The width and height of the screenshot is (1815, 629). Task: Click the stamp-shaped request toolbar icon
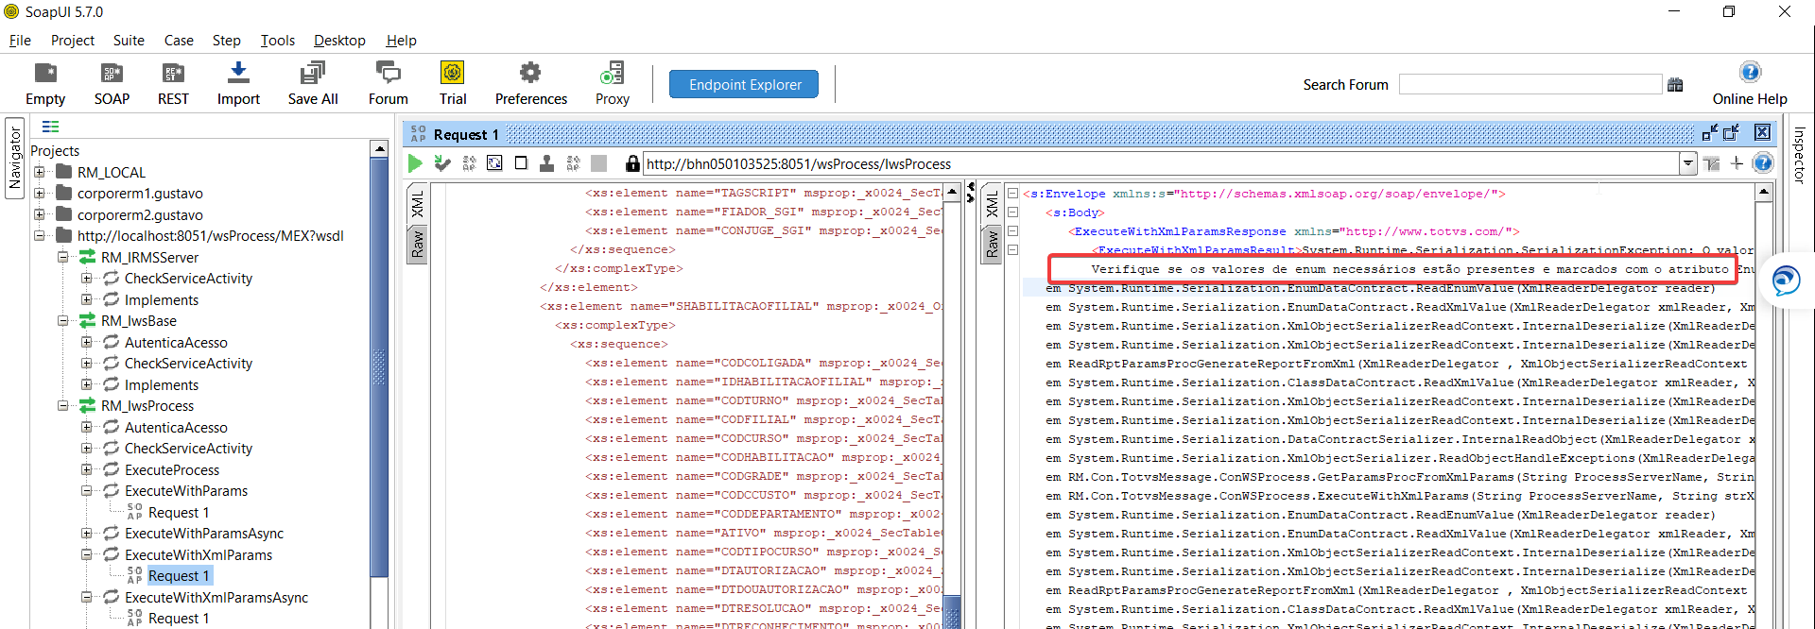[x=546, y=163]
